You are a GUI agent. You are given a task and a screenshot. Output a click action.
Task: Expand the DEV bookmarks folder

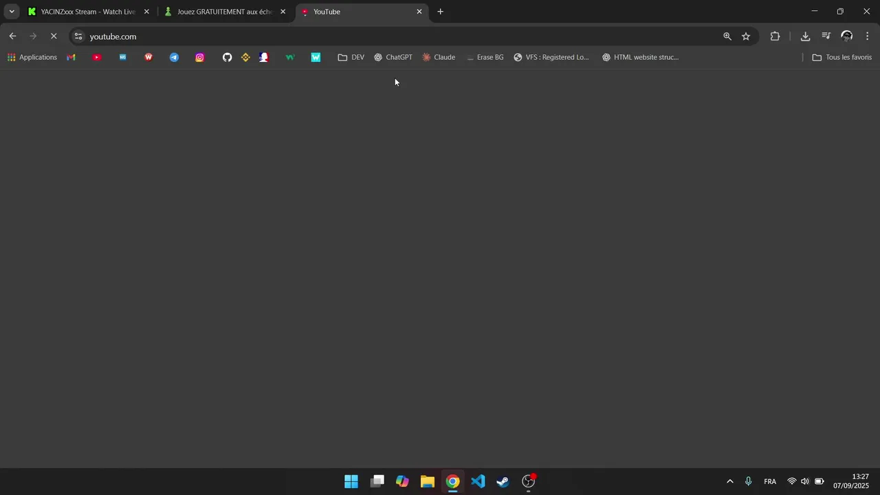[351, 57]
